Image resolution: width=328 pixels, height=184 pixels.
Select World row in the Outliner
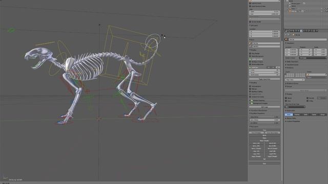point(293,6)
